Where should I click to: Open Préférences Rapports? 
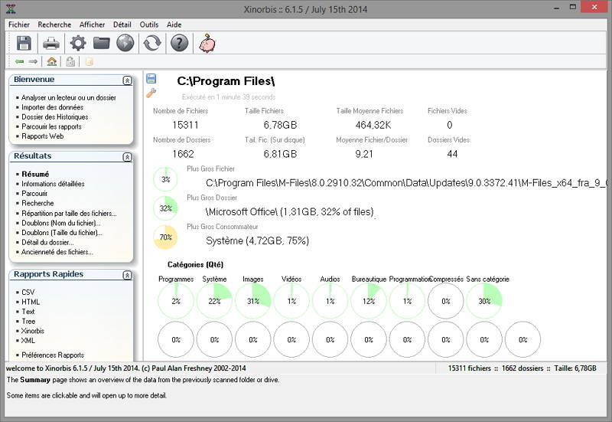point(53,355)
